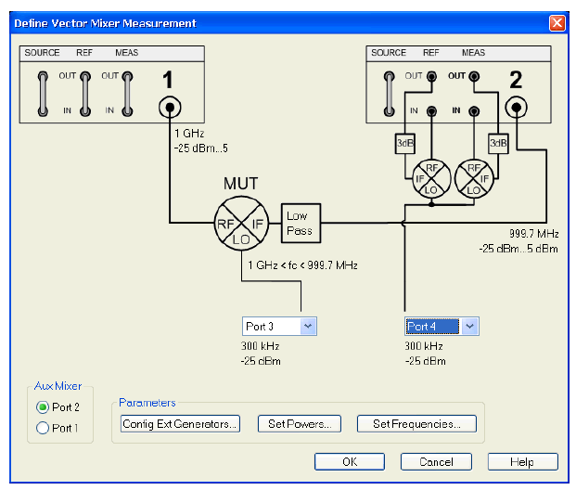The width and height of the screenshot is (576, 490).
Task: Click Port 1 REF OUT/IN jumper
Action: 85,94
